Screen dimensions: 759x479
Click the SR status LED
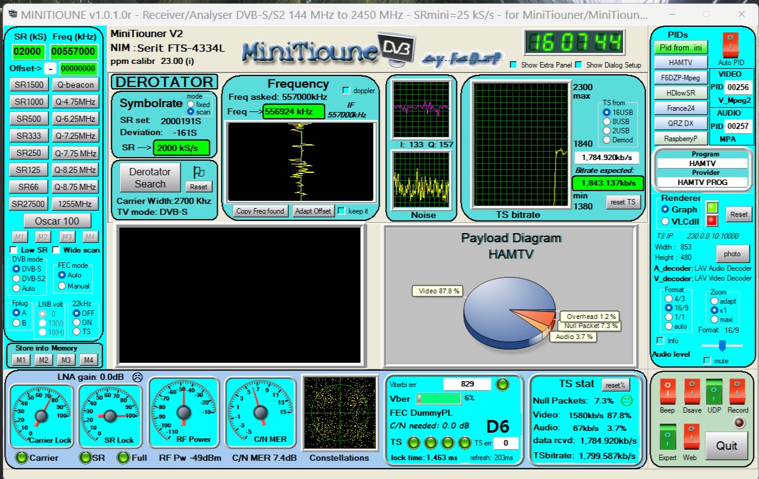pyautogui.click(x=85, y=458)
